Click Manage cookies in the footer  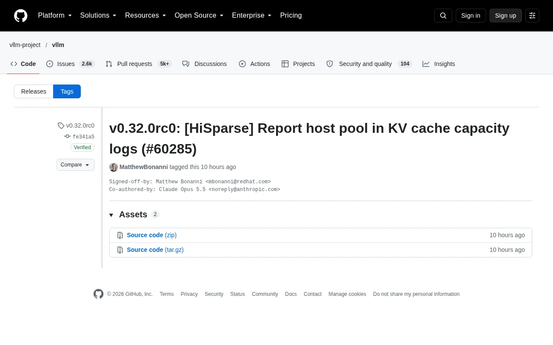coord(347,294)
